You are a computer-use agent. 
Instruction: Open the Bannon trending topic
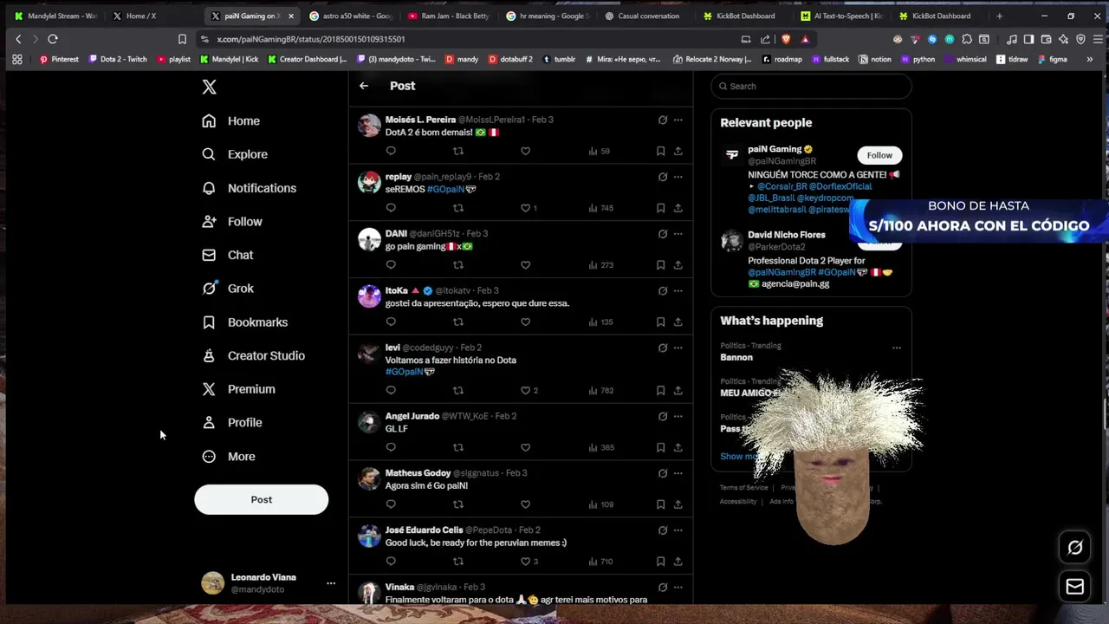point(736,357)
